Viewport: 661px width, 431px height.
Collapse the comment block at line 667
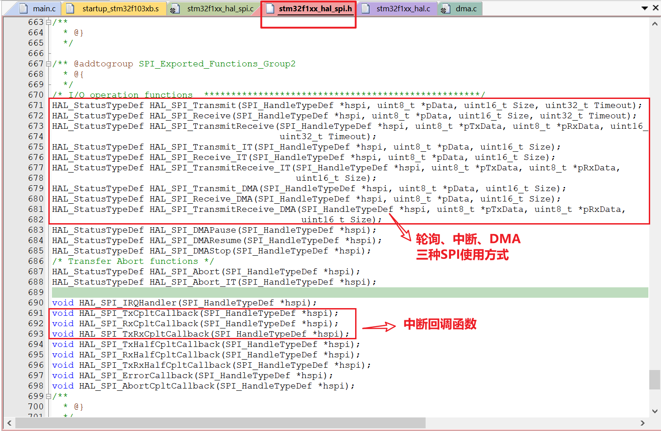48,64
